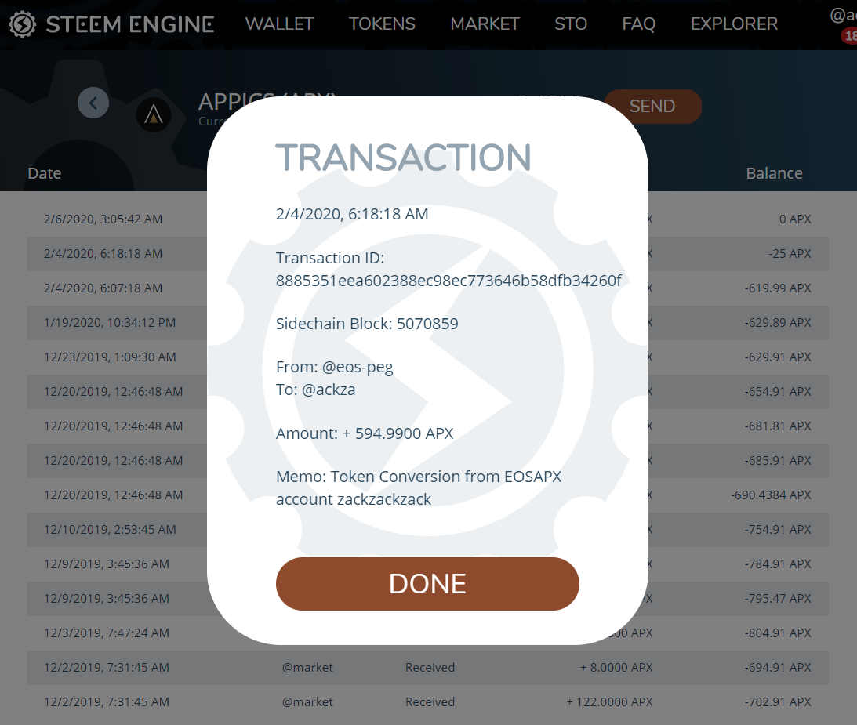Viewport: 857px width, 725px height.
Task: Click dialog date 2/4/2020, 6:18:18 AM
Action: [x=352, y=214]
